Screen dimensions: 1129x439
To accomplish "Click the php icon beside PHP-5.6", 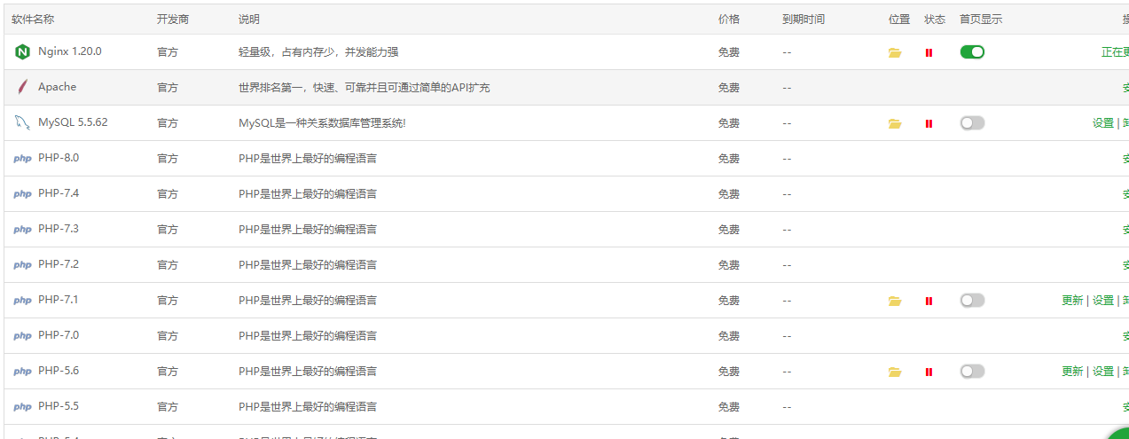I will click(x=22, y=372).
